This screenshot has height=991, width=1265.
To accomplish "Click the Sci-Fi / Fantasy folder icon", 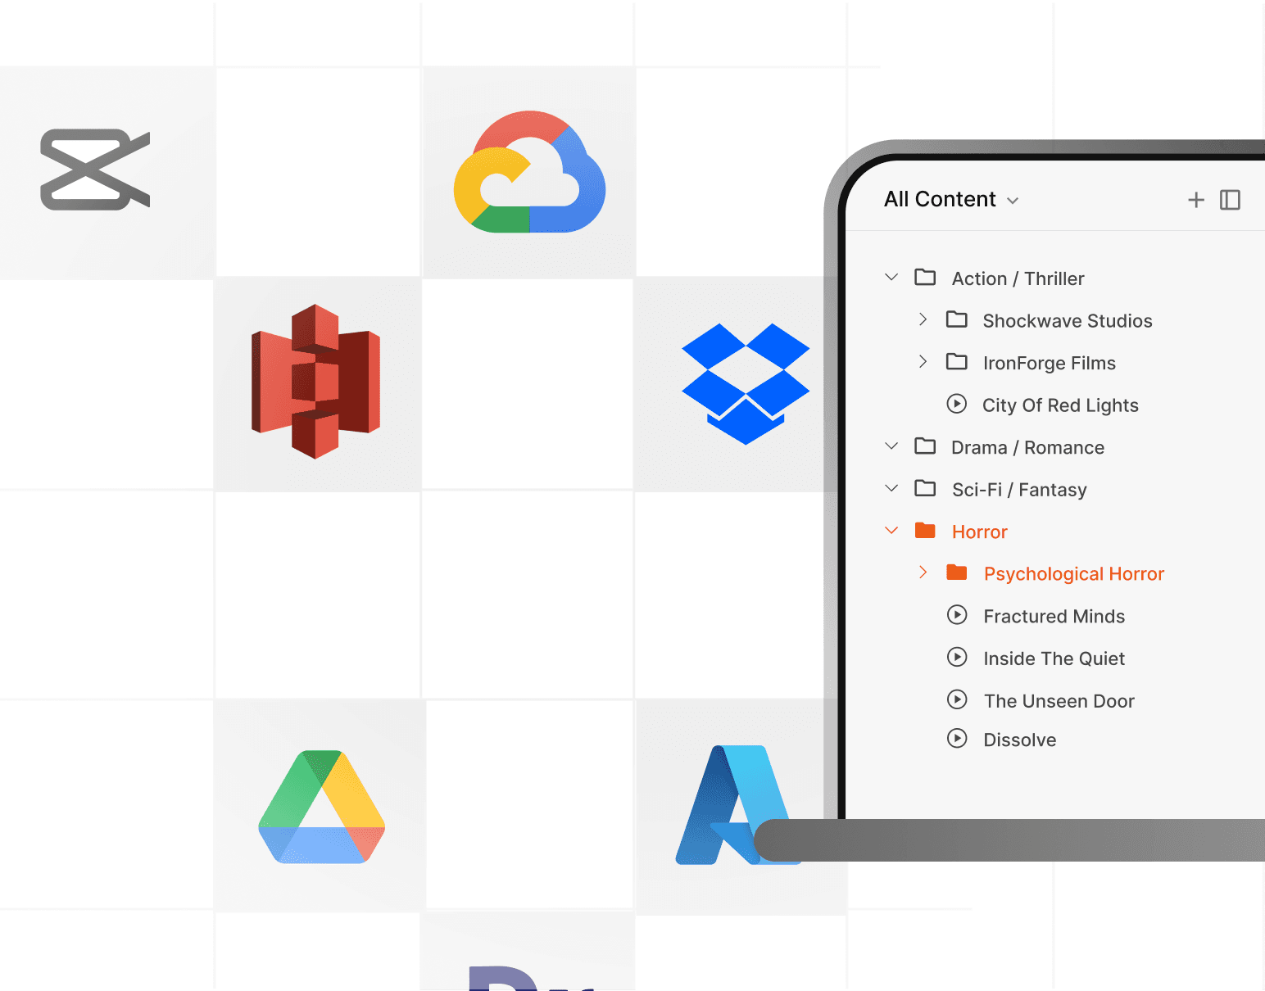I will [x=925, y=489].
